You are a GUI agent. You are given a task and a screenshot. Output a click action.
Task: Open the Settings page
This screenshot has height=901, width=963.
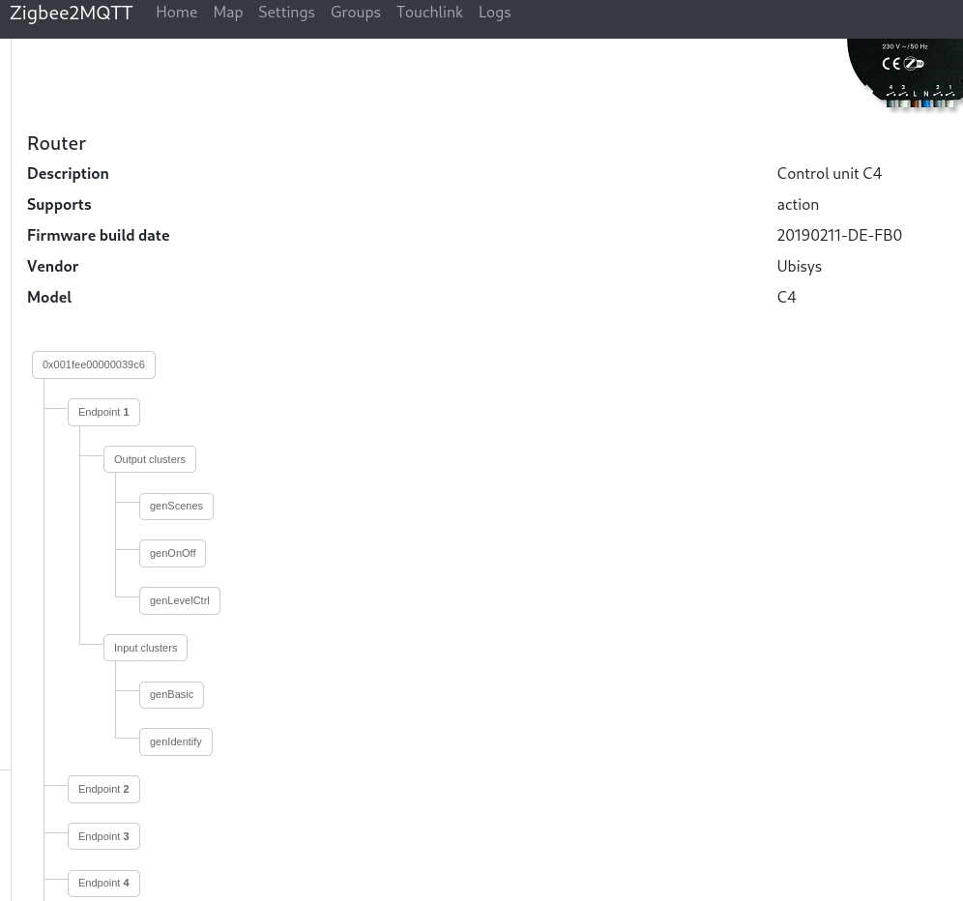(286, 12)
